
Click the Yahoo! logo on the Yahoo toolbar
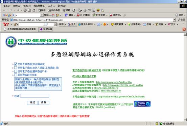6,25
